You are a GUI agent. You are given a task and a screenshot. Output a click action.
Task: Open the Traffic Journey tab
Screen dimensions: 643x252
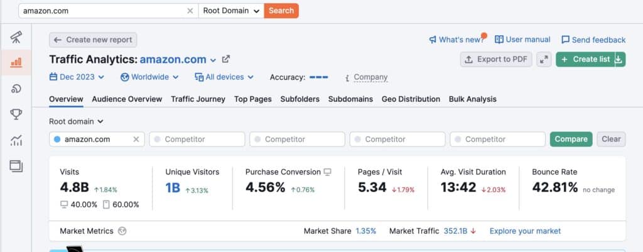[x=198, y=99]
